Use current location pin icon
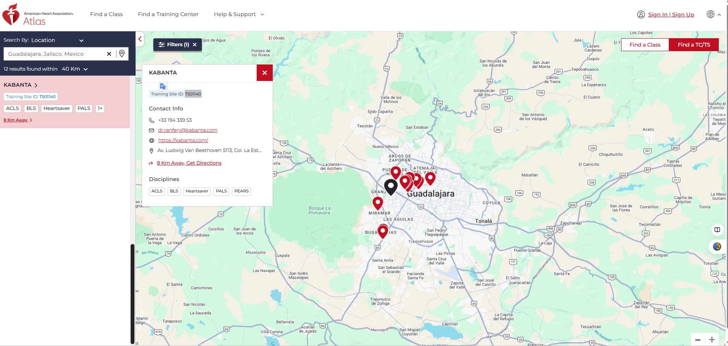Screen dimensions: 728x346 [122, 54]
